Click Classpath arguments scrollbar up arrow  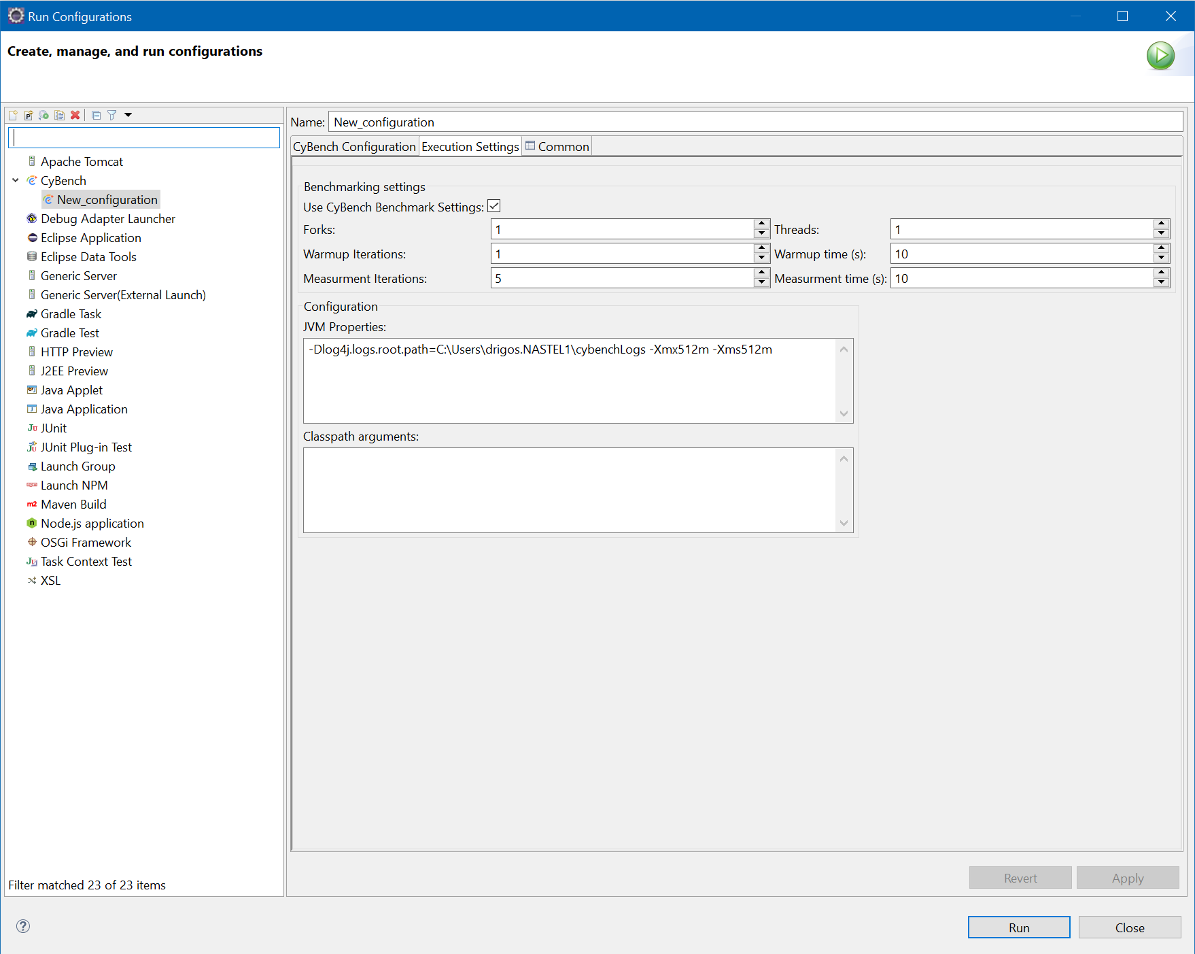click(844, 458)
